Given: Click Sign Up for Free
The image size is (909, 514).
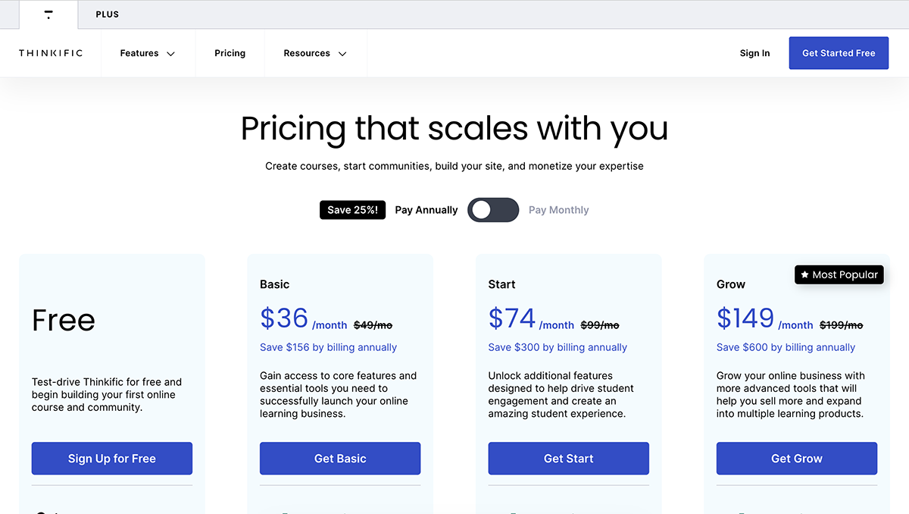Looking at the screenshot, I should pos(111,458).
